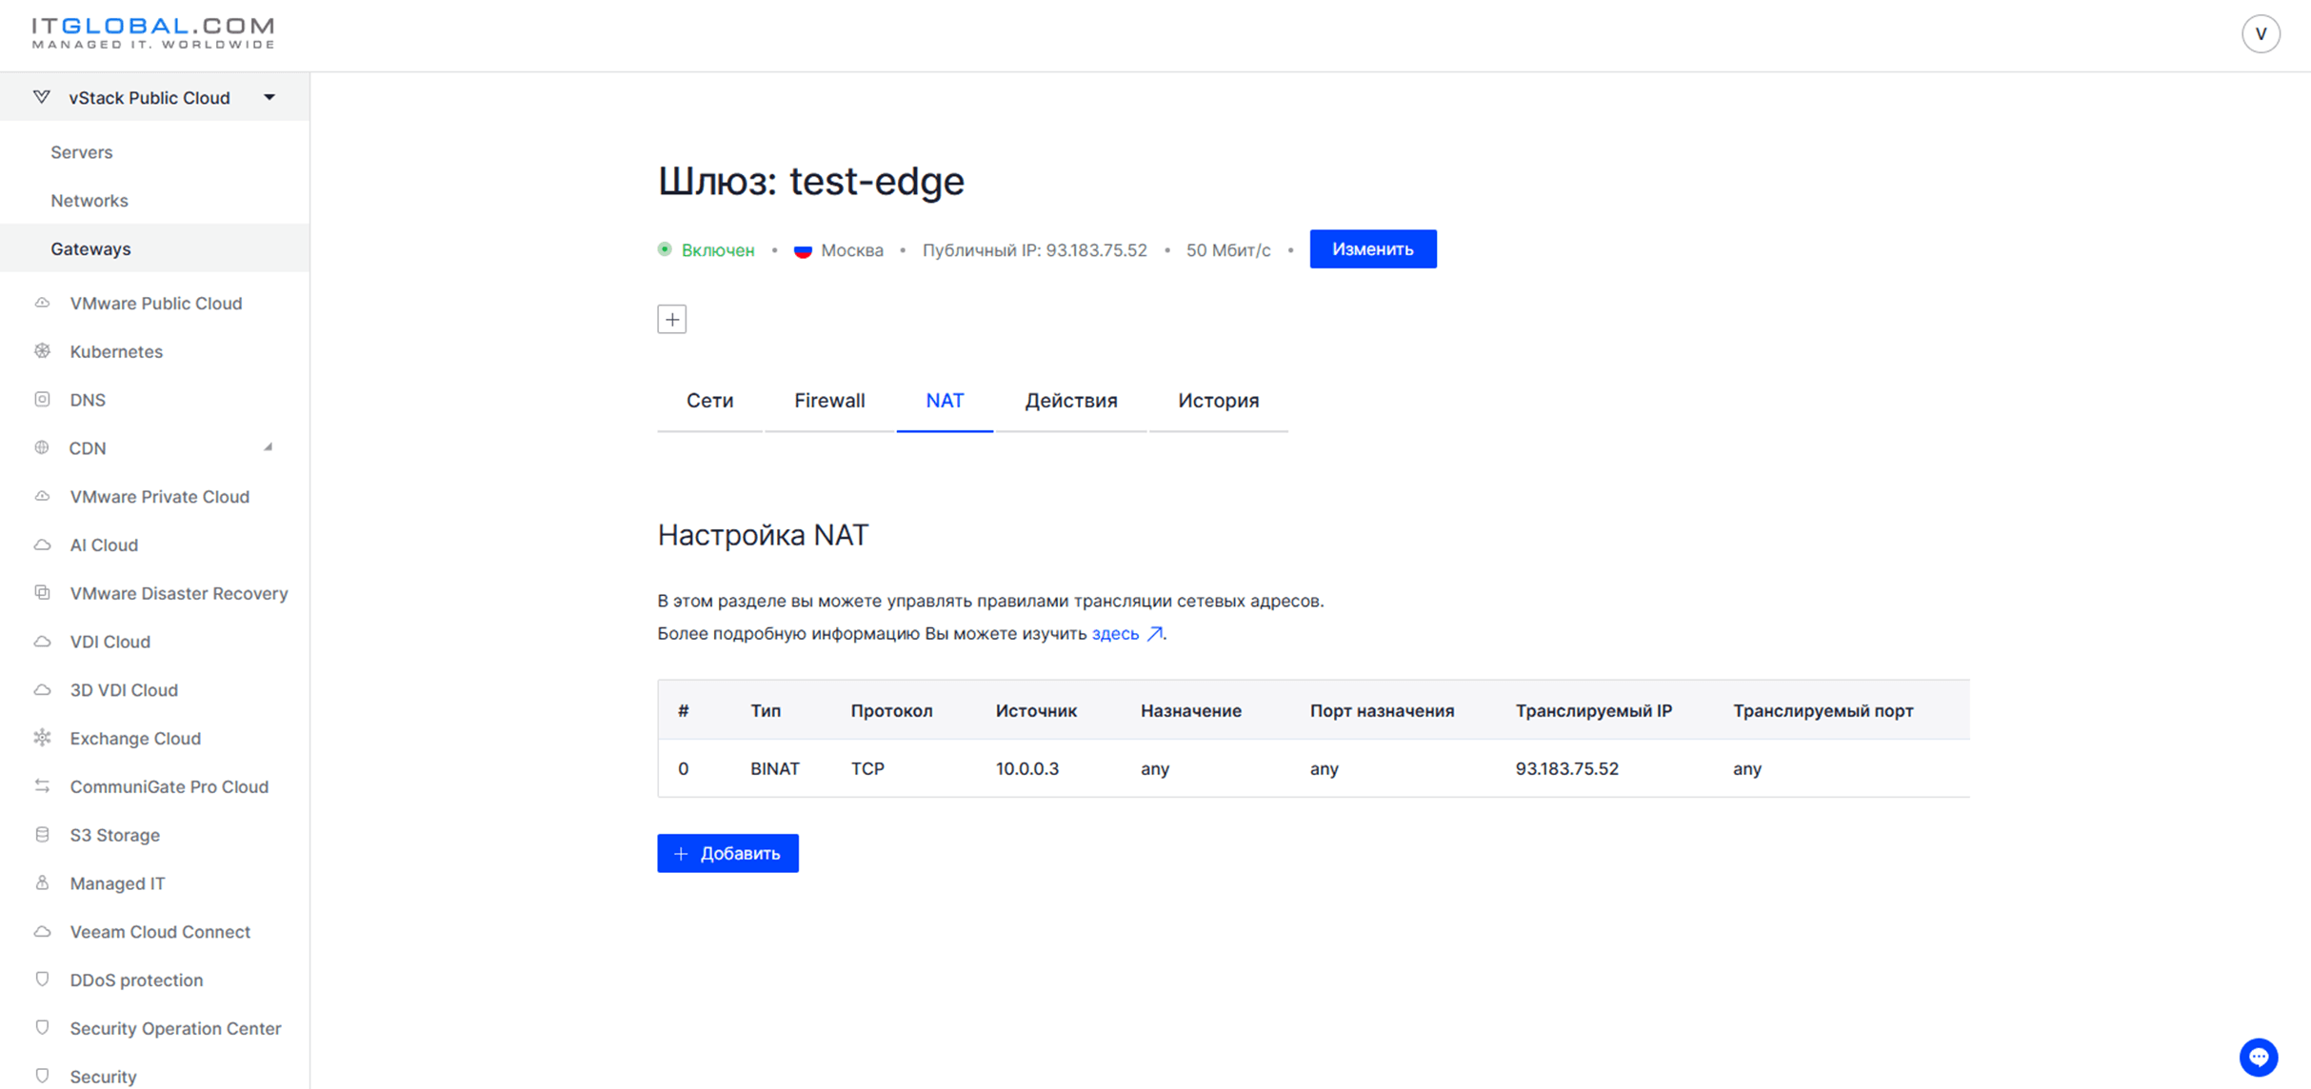Open Servers in the sidebar
The width and height of the screenshot is (2311, 1089).
82,152
